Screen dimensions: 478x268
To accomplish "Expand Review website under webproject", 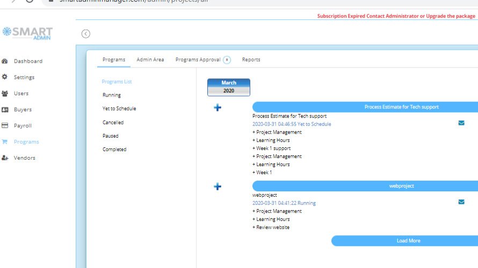I will click(271, 227).
